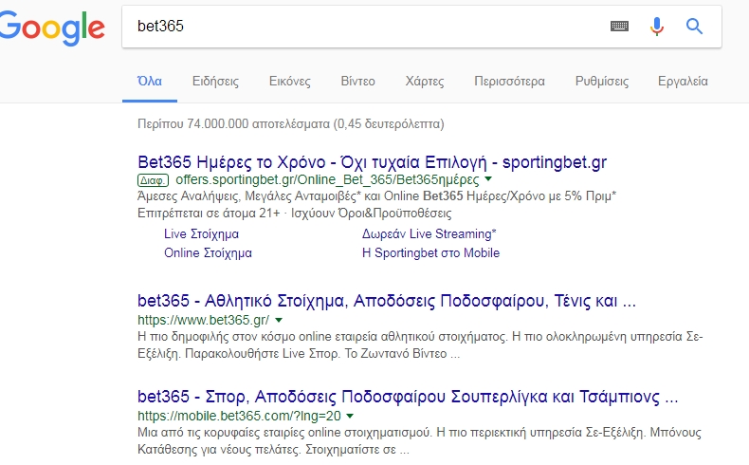Expand dropdown arrow next to www.bet365.gr URL

click(279, 320)
